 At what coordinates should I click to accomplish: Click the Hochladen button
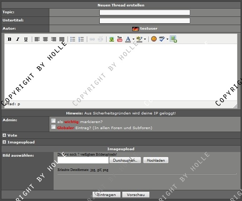156,160
